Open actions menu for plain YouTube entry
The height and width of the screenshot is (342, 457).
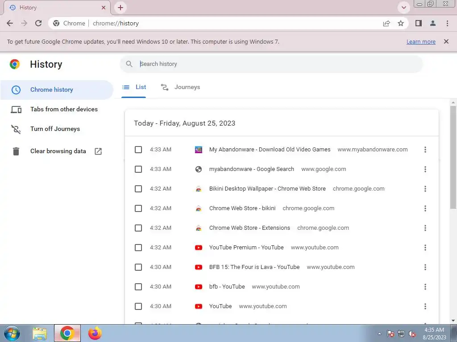point(425,306)
